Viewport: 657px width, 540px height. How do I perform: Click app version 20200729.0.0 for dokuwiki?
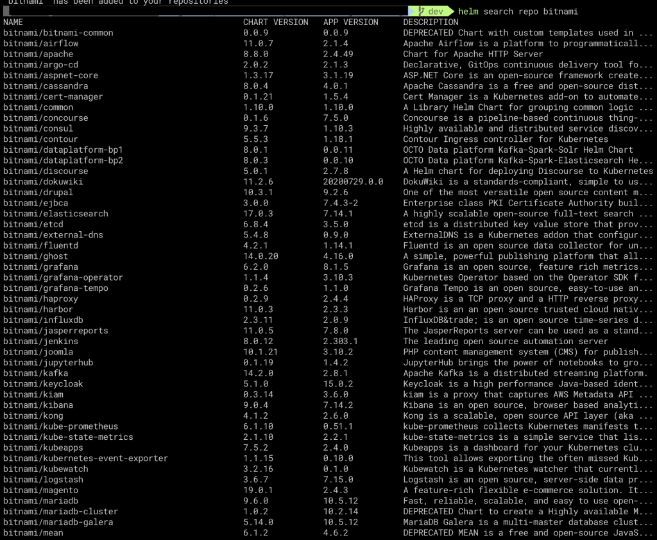[354, 182]
